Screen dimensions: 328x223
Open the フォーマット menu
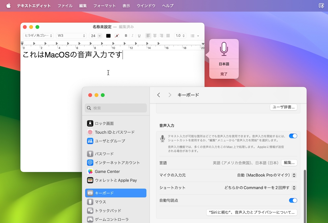click(105, 6)
